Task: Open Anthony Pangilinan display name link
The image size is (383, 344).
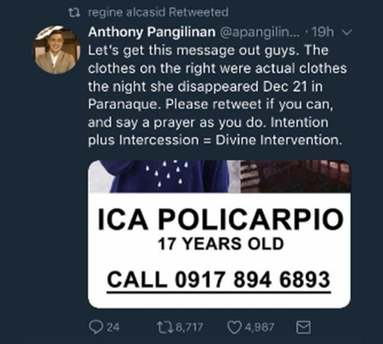Action: [x=152, y=32]
